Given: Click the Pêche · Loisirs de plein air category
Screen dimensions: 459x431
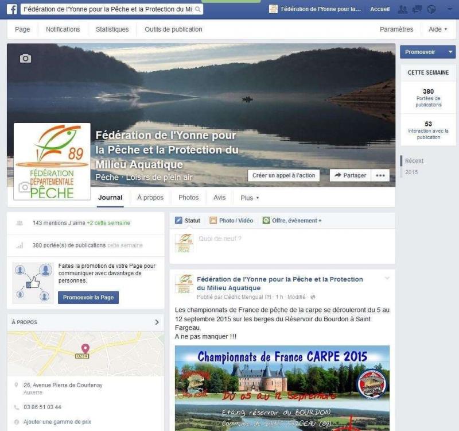Looking at the screenshot, I should [144, 178].
